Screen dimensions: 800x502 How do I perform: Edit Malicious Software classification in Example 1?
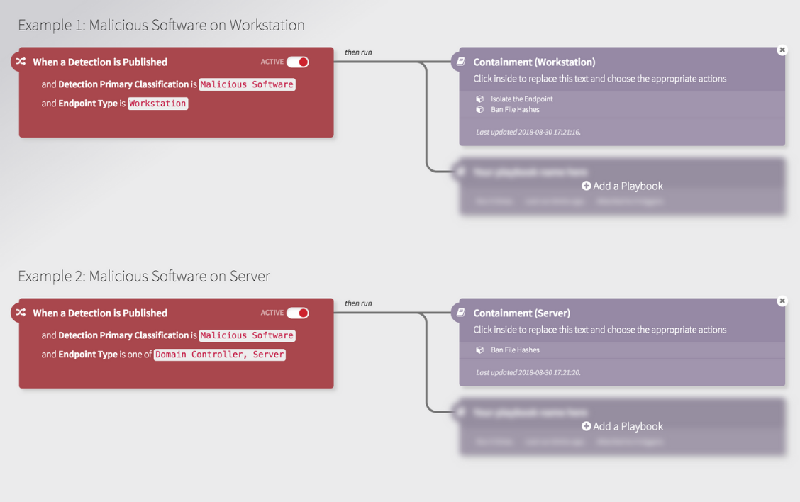(x=246, y=84)
